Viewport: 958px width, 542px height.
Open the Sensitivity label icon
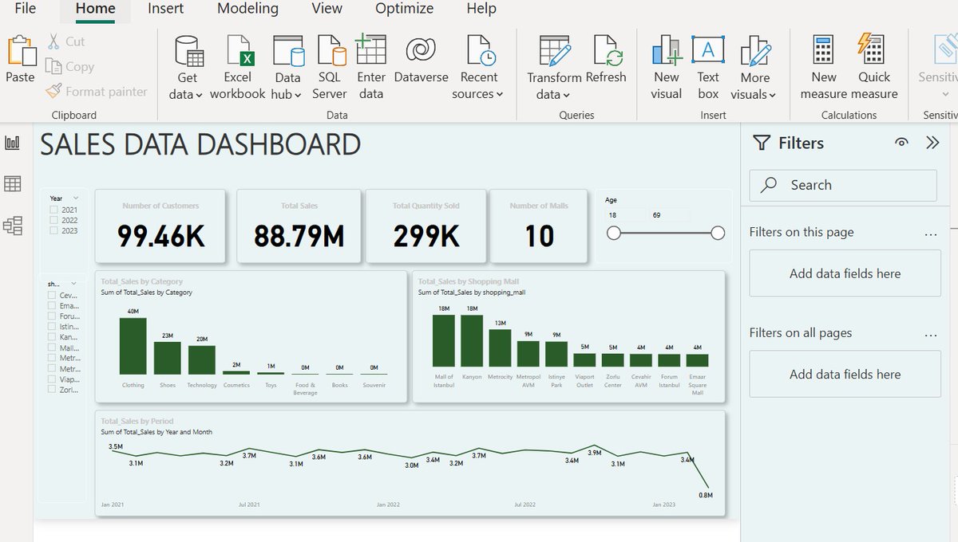point(944,49)
